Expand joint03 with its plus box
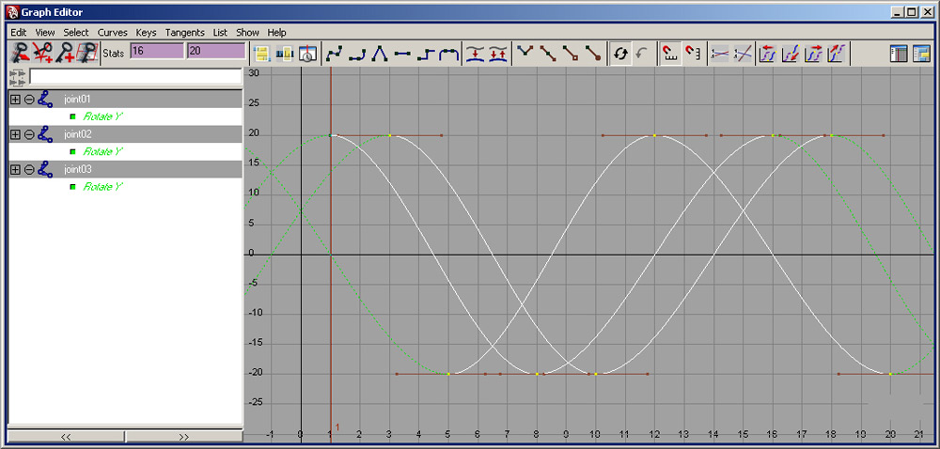 coord(14,170)
